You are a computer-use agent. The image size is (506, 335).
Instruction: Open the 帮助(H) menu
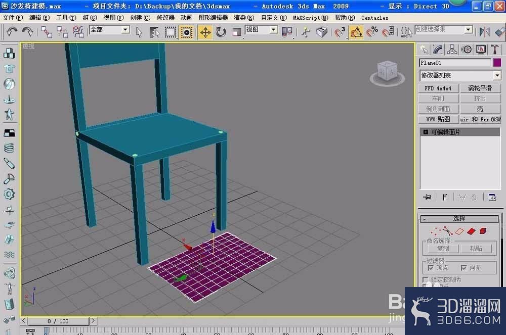(x=345, y=18)
